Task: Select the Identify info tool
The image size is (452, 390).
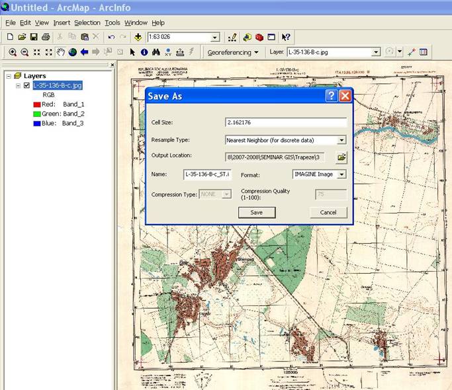Action: (144, 52)
